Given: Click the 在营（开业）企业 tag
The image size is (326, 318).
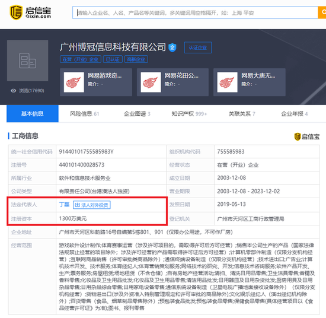Looking at the screenshot, I should [81, 59].
